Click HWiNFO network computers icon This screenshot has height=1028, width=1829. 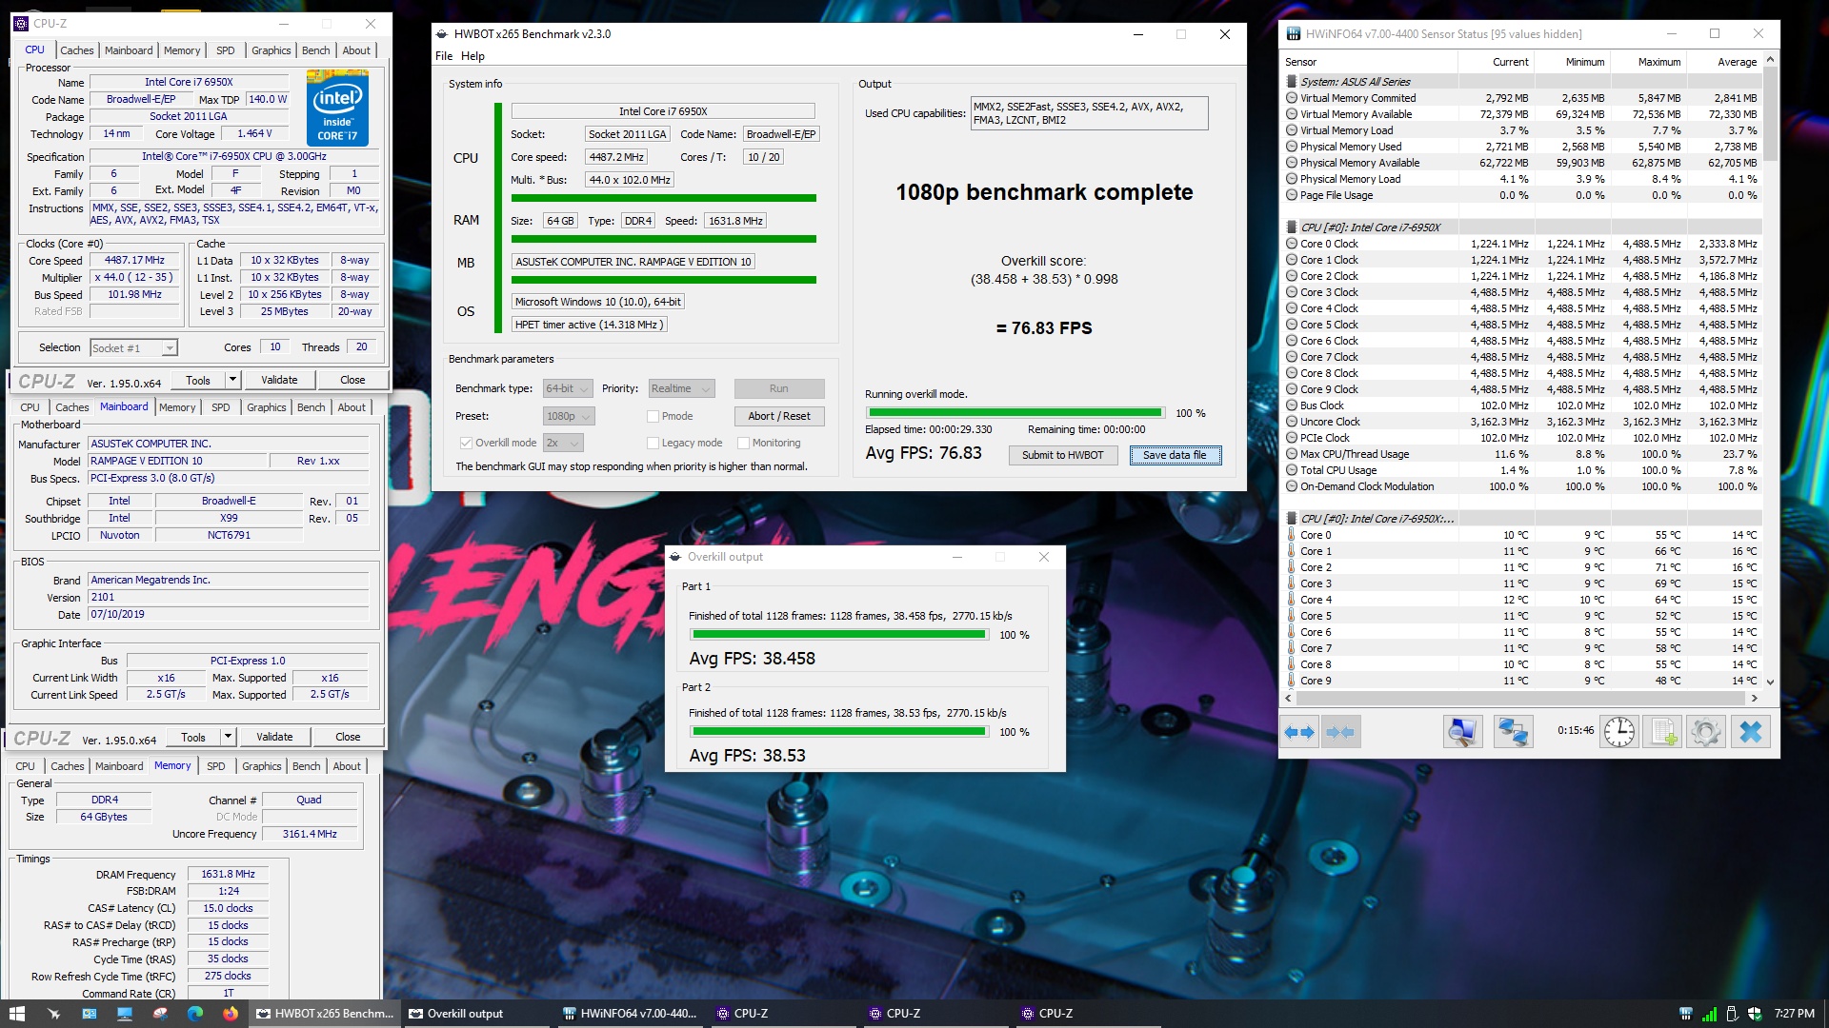click(x=1512, y=732)
